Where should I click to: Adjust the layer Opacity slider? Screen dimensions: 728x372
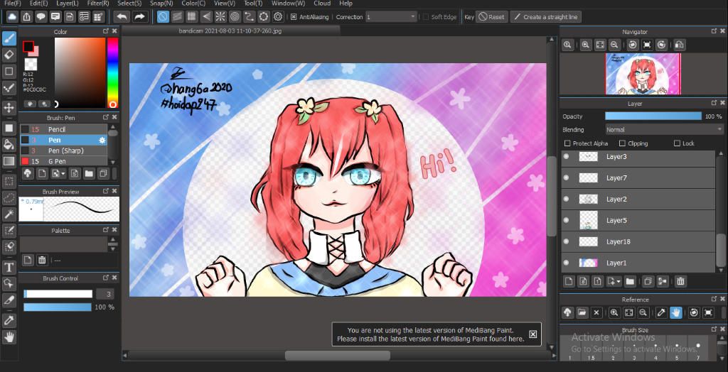tap(653, 116)
